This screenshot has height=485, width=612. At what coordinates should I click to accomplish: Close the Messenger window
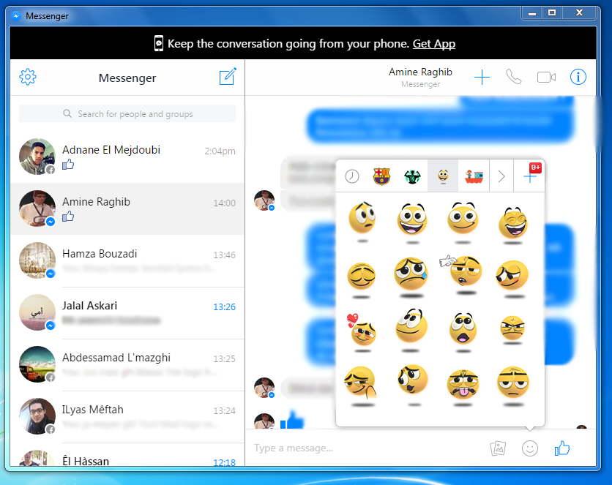coord(579,13)
